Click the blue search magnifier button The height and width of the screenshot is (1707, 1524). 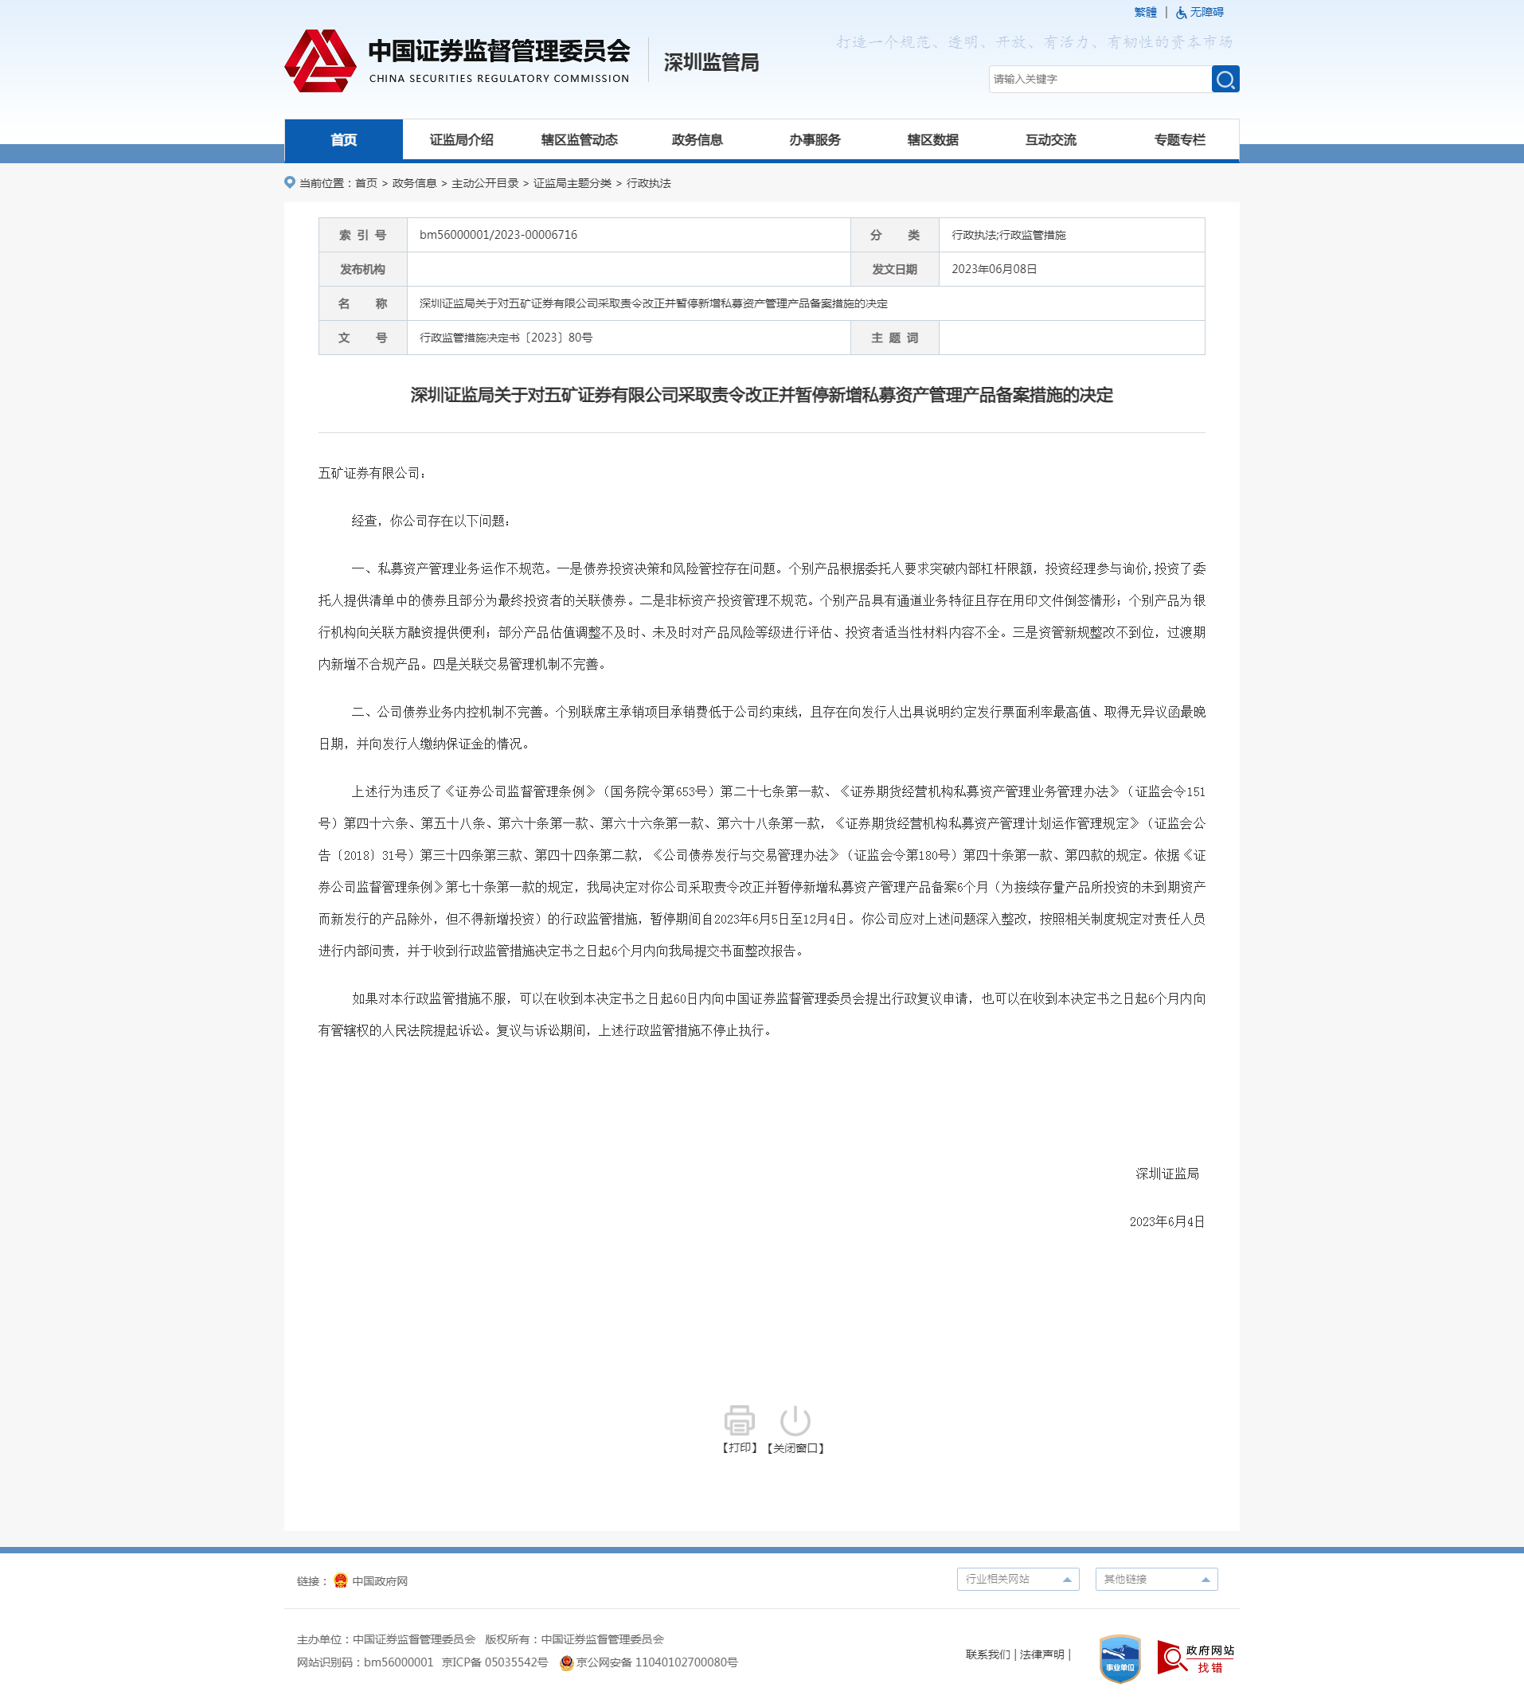1225,80
